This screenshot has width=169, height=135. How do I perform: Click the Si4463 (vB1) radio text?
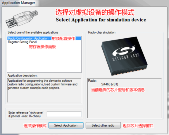click(x=110, y=84)
